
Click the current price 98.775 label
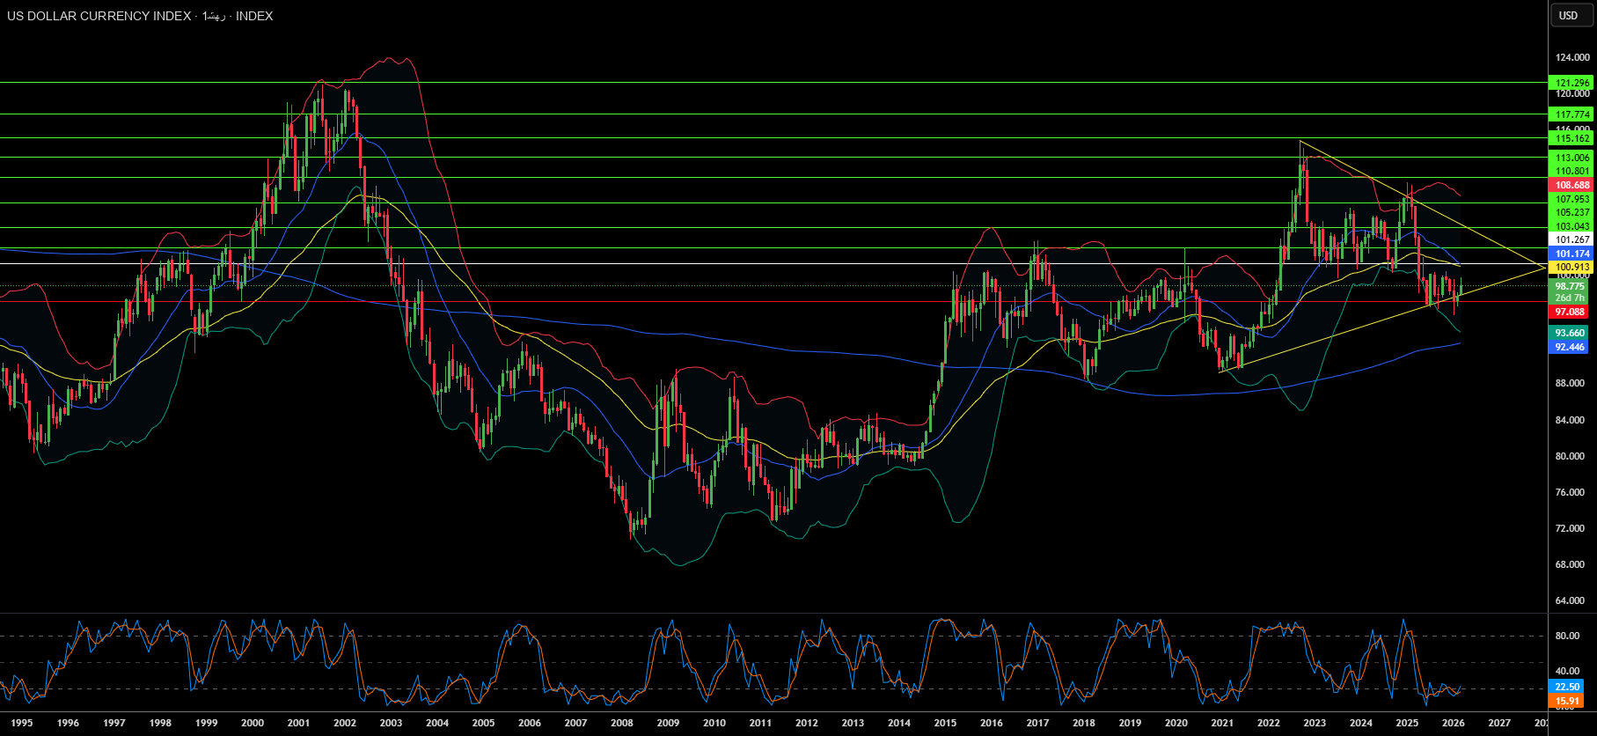1570,286
